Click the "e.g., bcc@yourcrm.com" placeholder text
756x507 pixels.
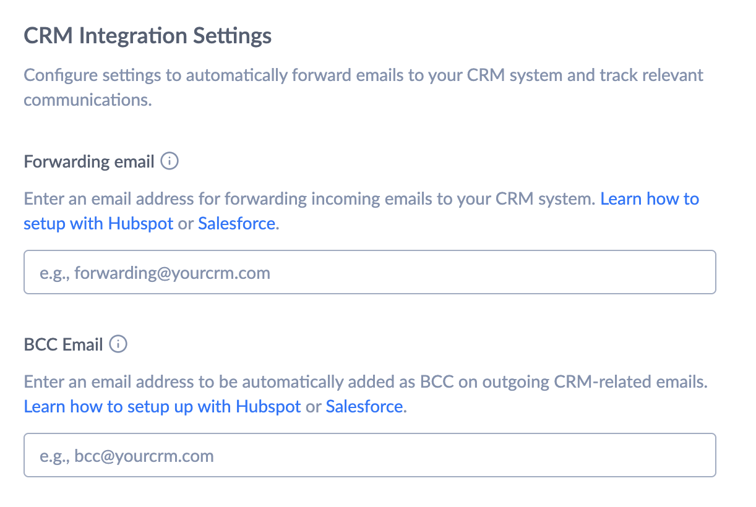[127, 456]
